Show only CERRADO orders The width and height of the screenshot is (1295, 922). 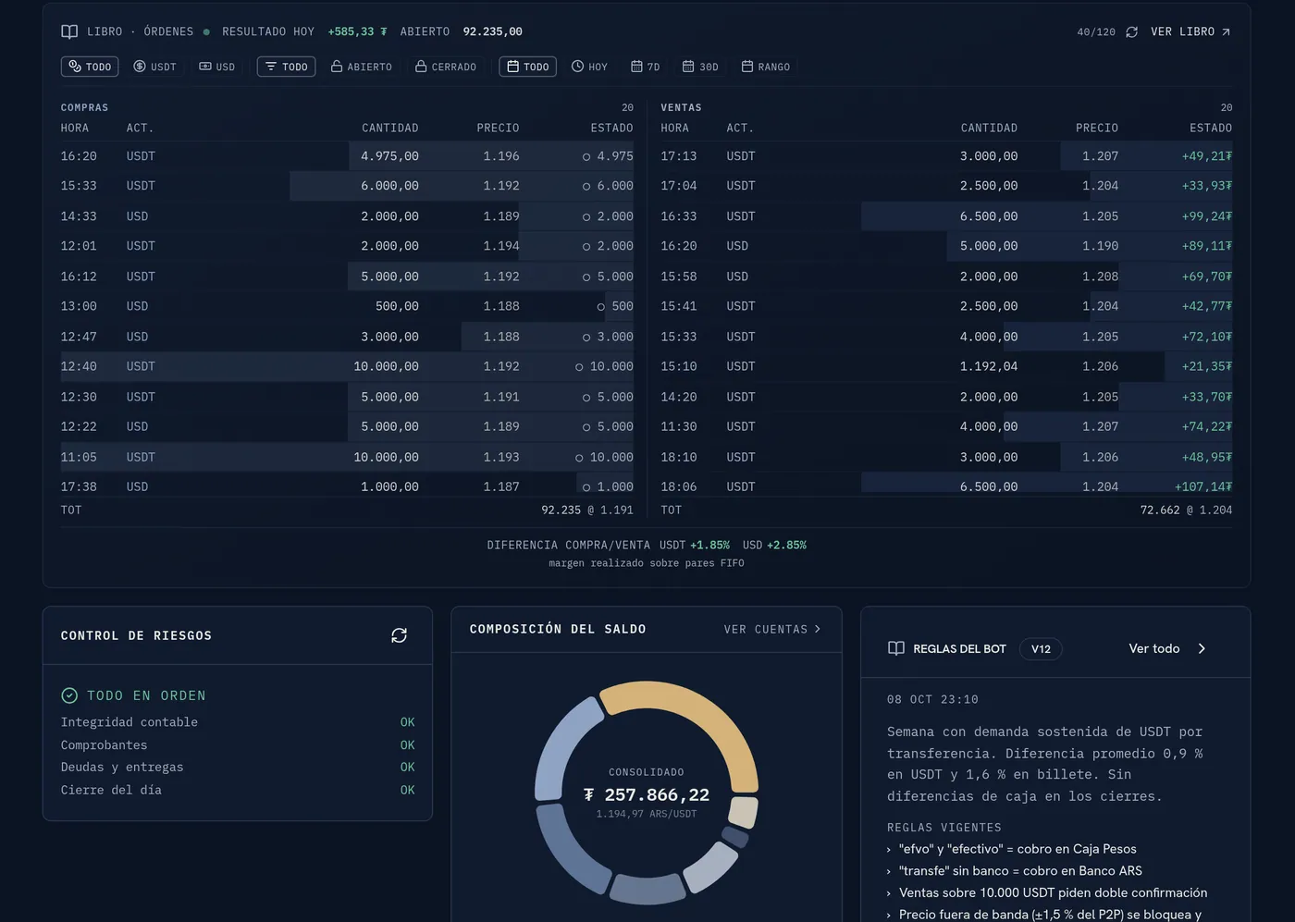coord(446,67)
